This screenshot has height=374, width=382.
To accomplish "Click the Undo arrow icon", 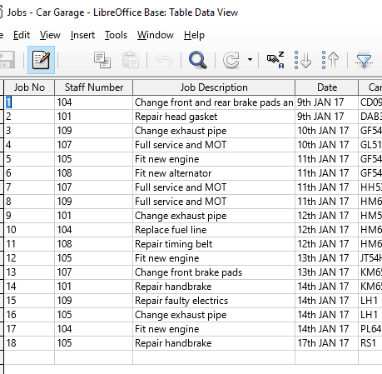I will (164, 60).
